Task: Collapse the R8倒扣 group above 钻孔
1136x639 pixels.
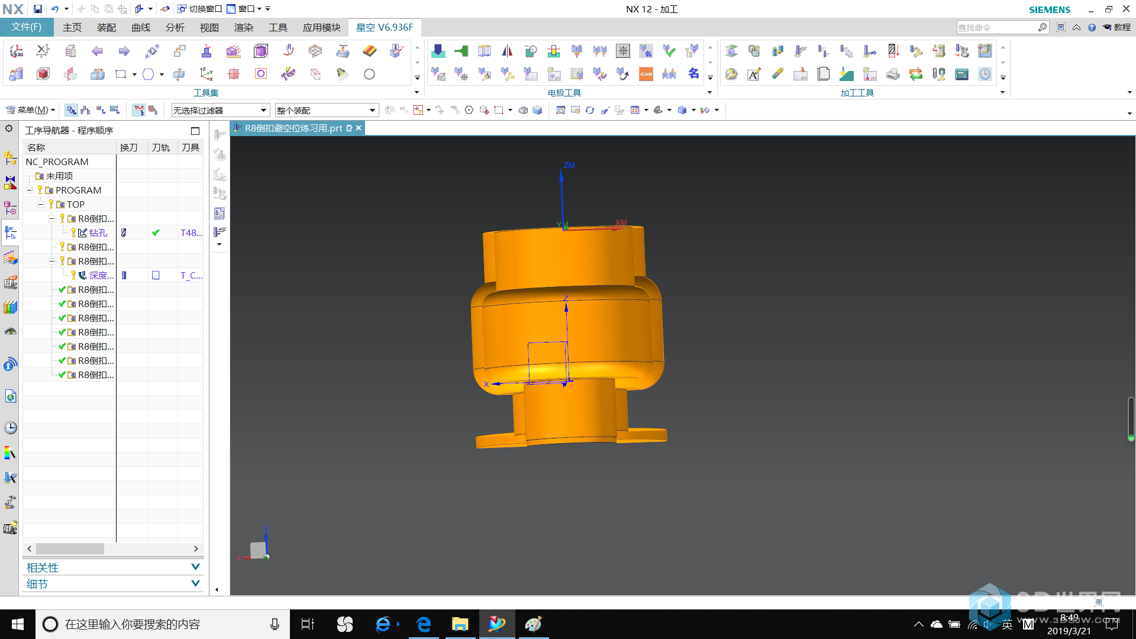Action: tap(51, 218)
